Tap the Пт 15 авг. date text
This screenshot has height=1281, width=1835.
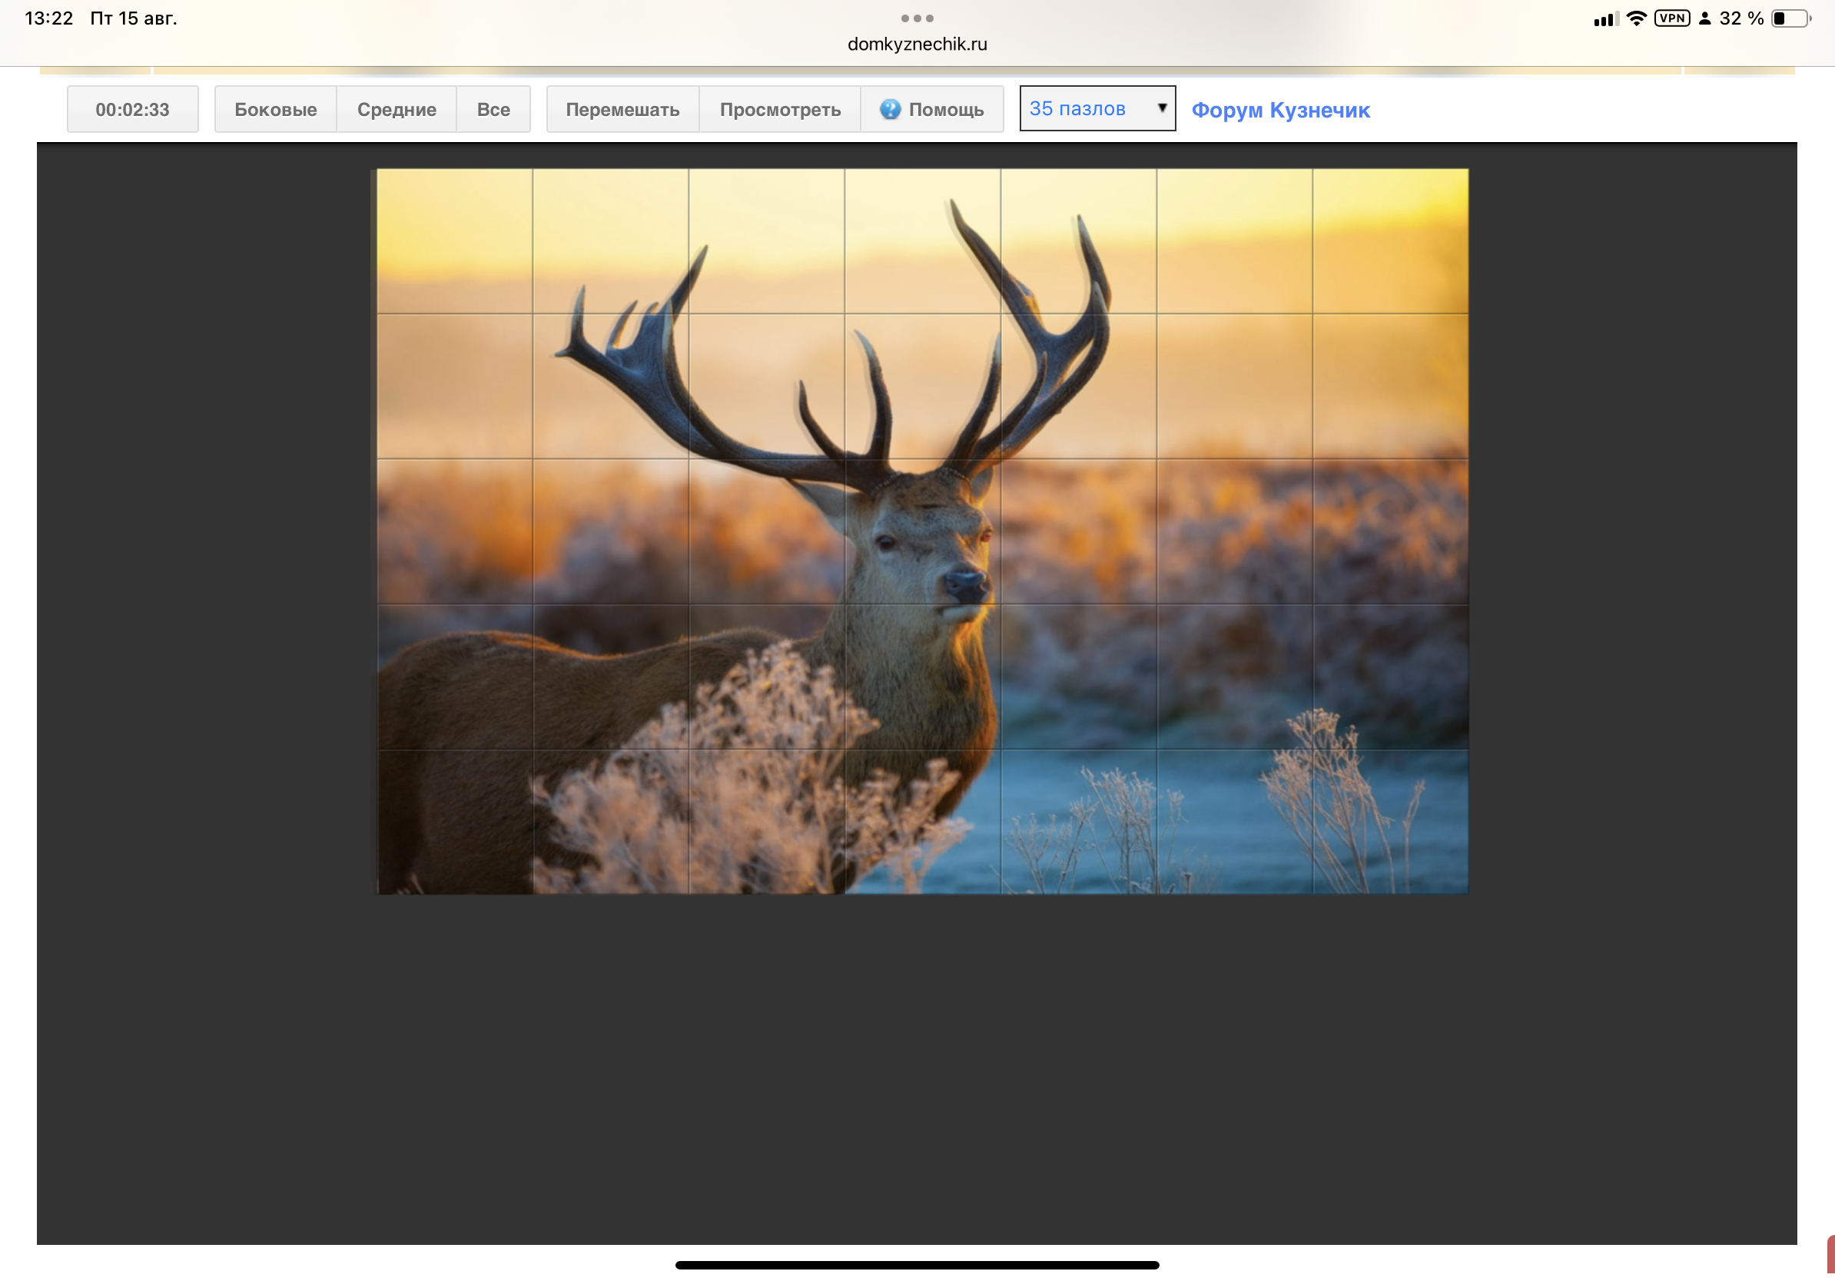coord(134,18)
